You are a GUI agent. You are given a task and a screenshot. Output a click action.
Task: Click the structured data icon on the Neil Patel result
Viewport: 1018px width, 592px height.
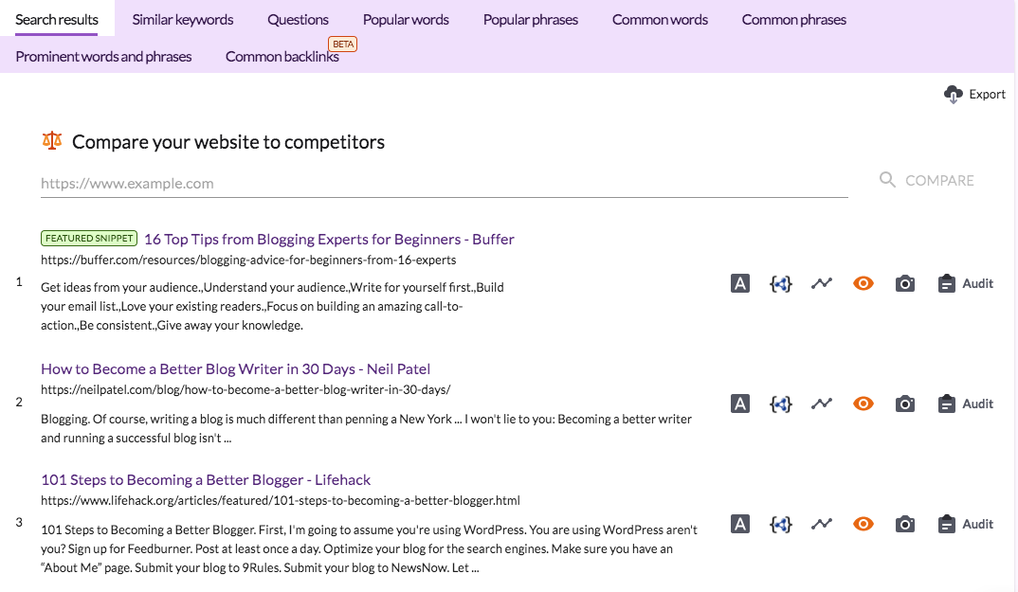point(781,403)
